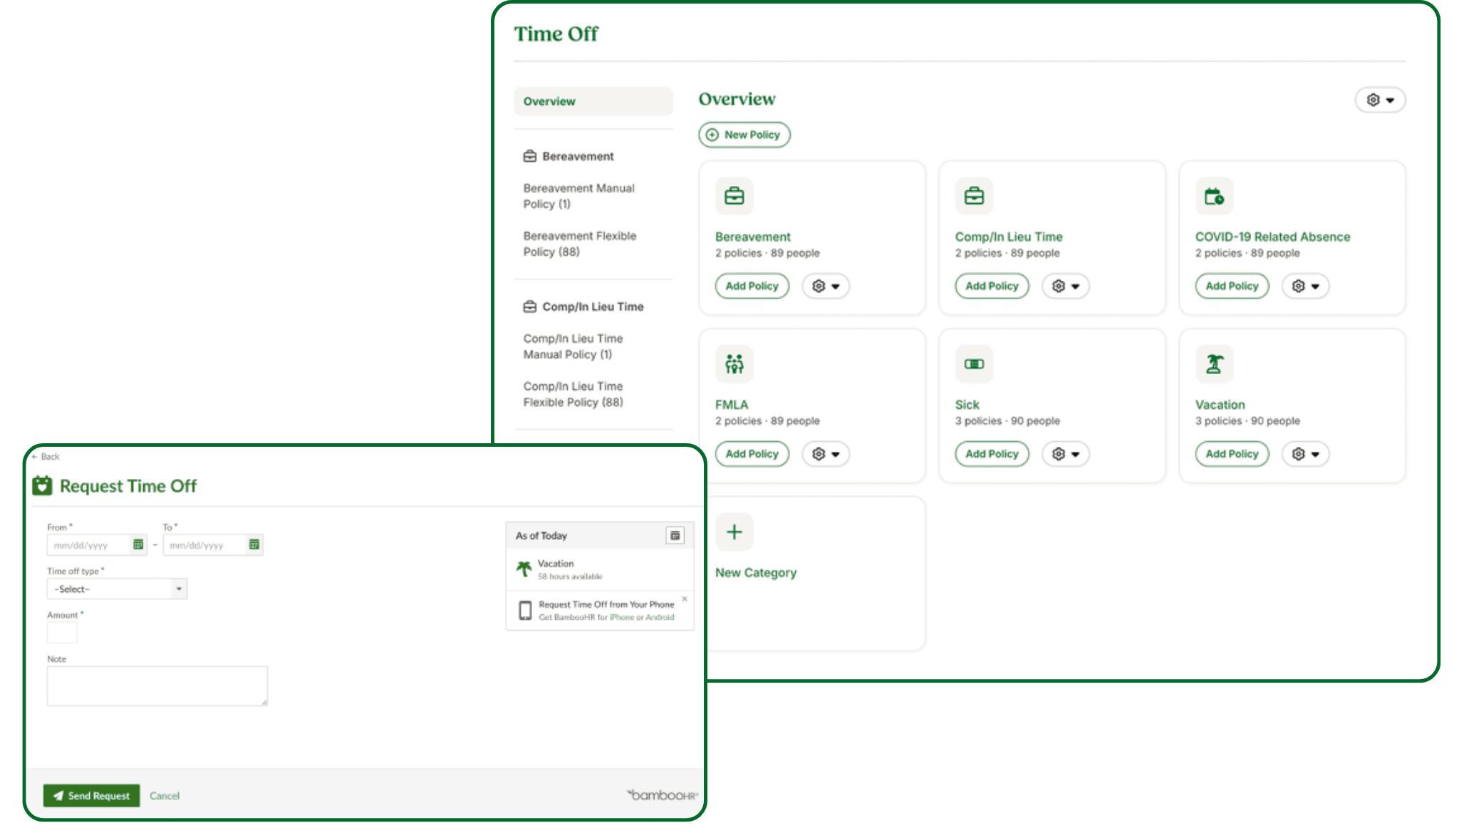
Task: Click the To date input field
Action: point(213,545)
